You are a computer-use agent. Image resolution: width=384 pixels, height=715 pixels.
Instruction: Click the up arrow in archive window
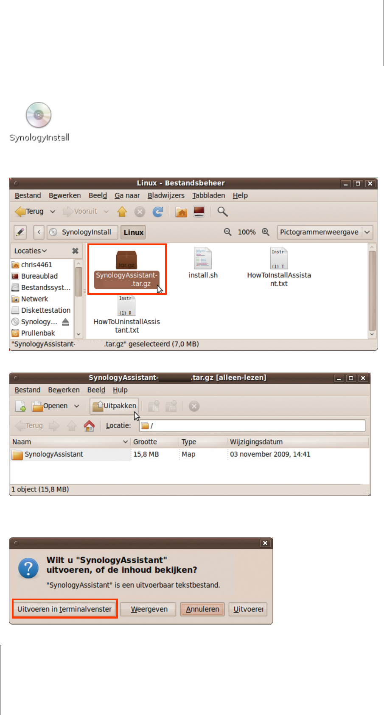pyautogui.click(x=72, y=426)
